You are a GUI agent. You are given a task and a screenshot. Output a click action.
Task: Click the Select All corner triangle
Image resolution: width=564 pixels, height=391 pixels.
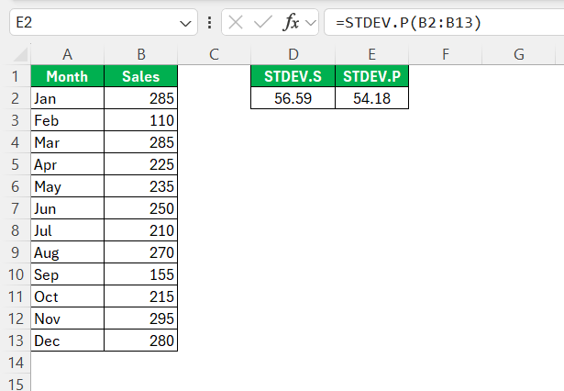pos(20,55)
